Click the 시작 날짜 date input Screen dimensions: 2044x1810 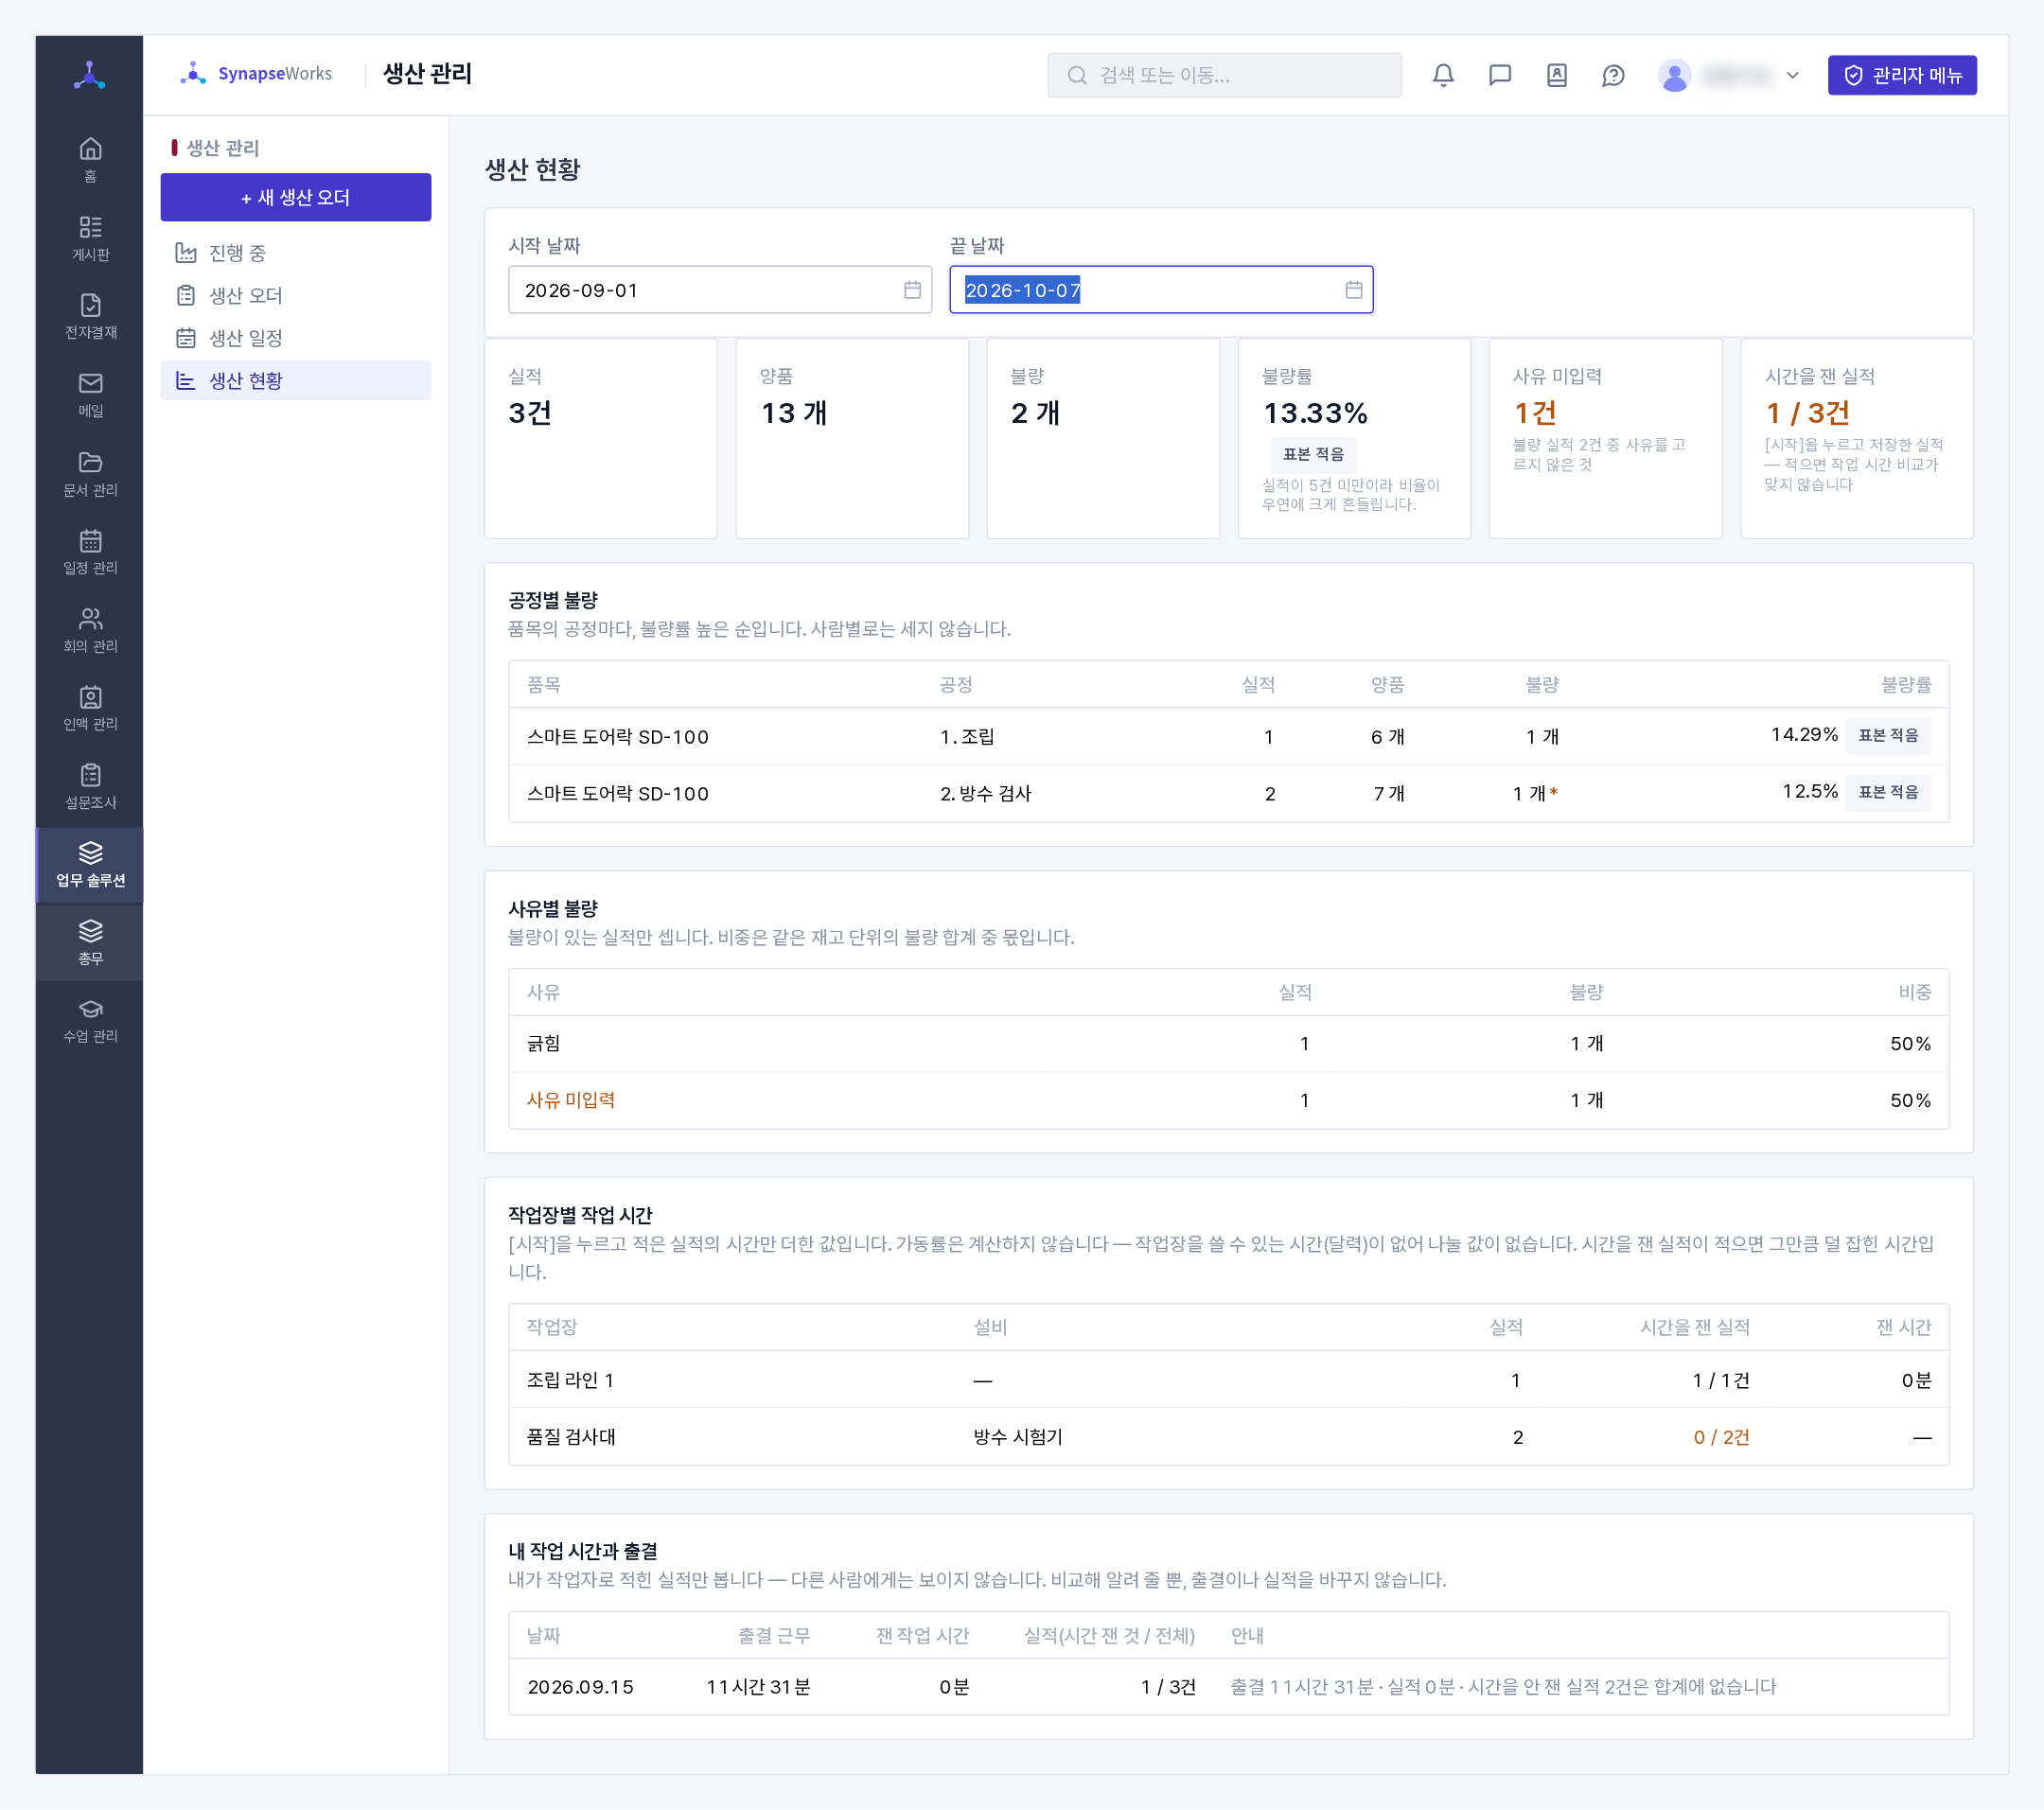(x=719, y=290)
